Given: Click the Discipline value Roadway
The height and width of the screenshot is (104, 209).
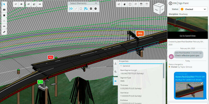Looking at the screenshot, I should point(183,14).
